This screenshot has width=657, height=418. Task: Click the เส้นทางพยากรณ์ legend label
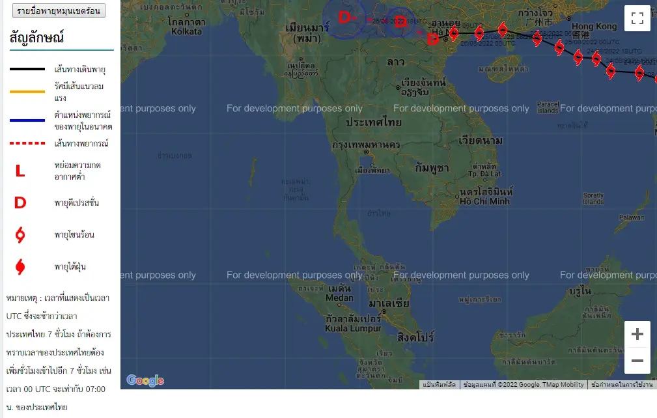[x=81, y=144]
